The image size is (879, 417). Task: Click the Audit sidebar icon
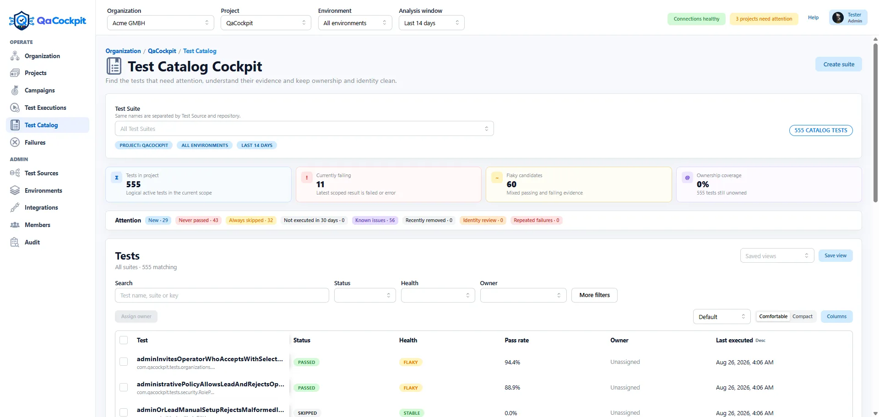click(x=15, y=242)
